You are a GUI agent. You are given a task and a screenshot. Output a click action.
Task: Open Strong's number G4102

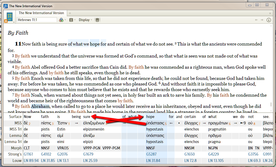pos(46,154)
